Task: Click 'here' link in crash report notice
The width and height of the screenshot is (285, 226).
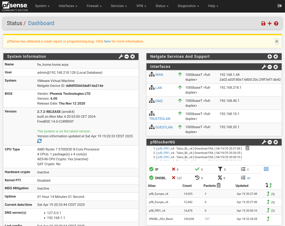Action: point(107,42)
